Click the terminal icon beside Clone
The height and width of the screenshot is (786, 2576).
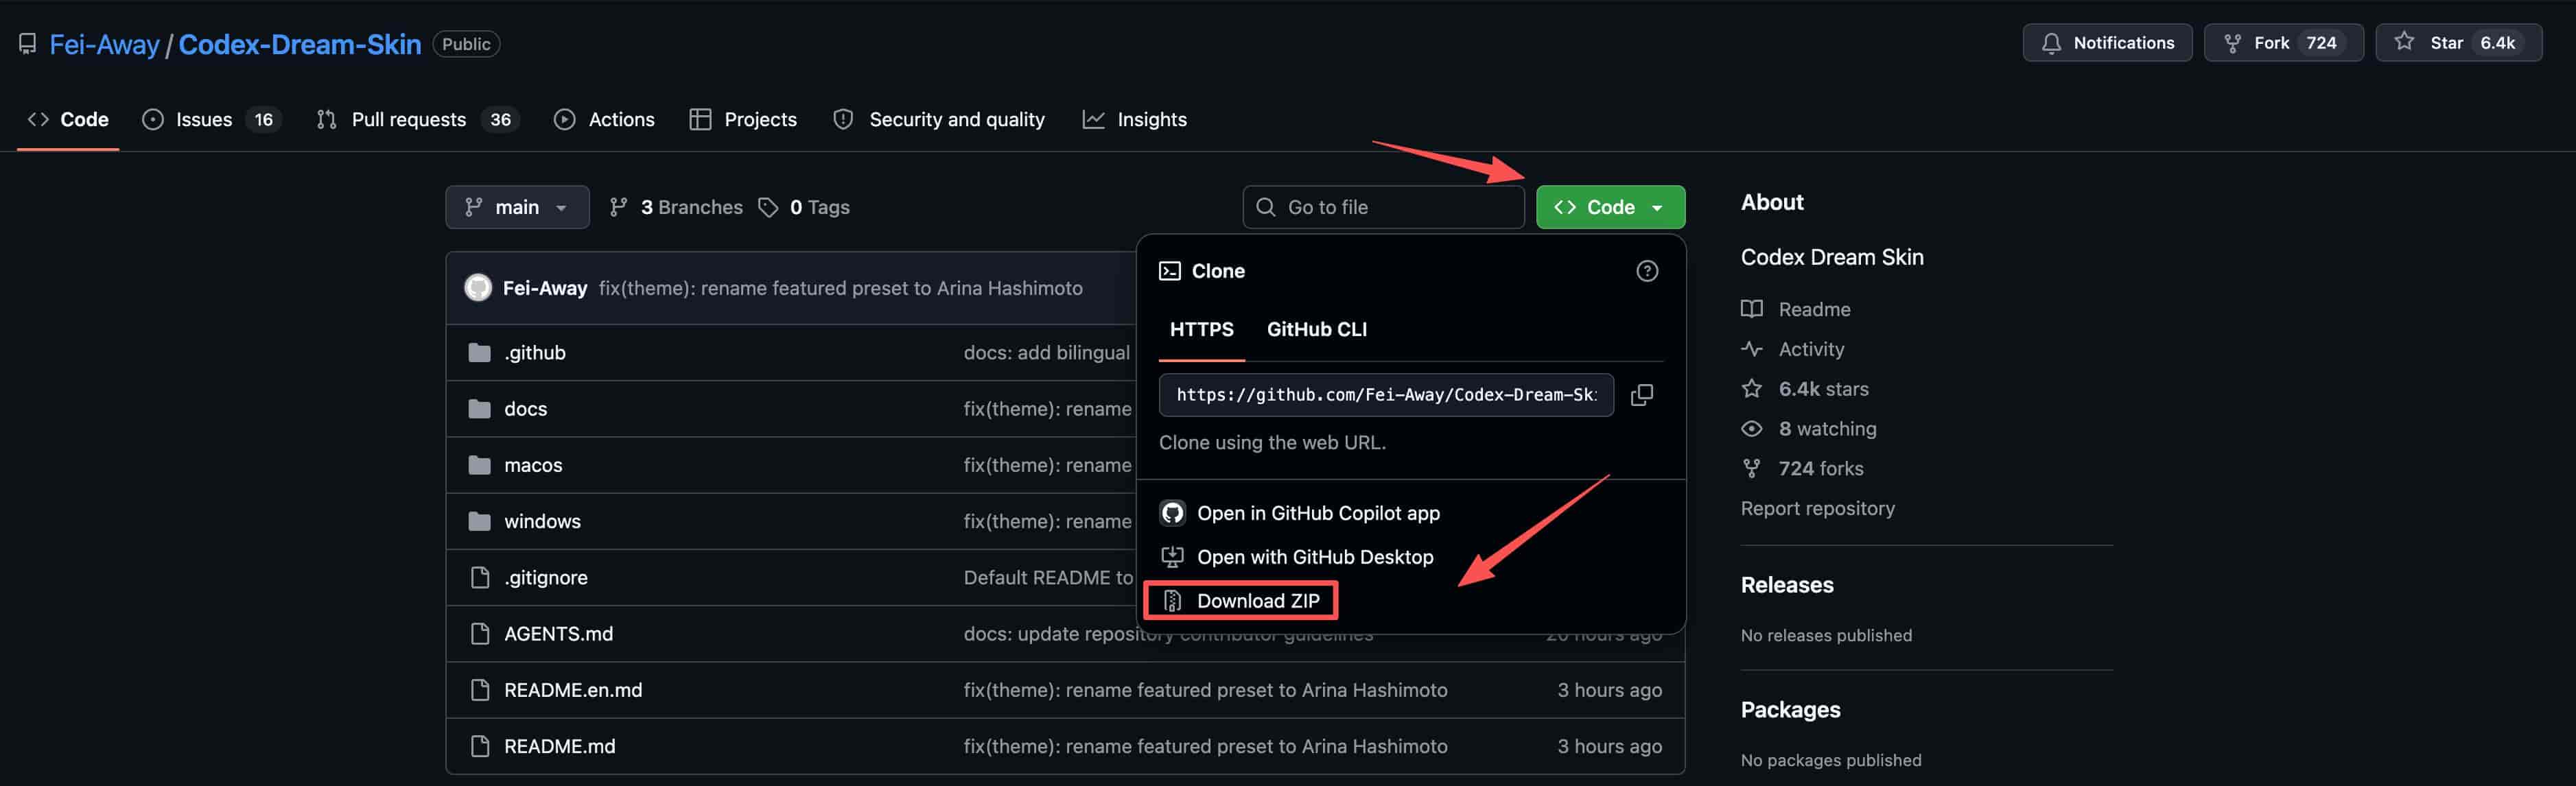(x=1169, y=271)
